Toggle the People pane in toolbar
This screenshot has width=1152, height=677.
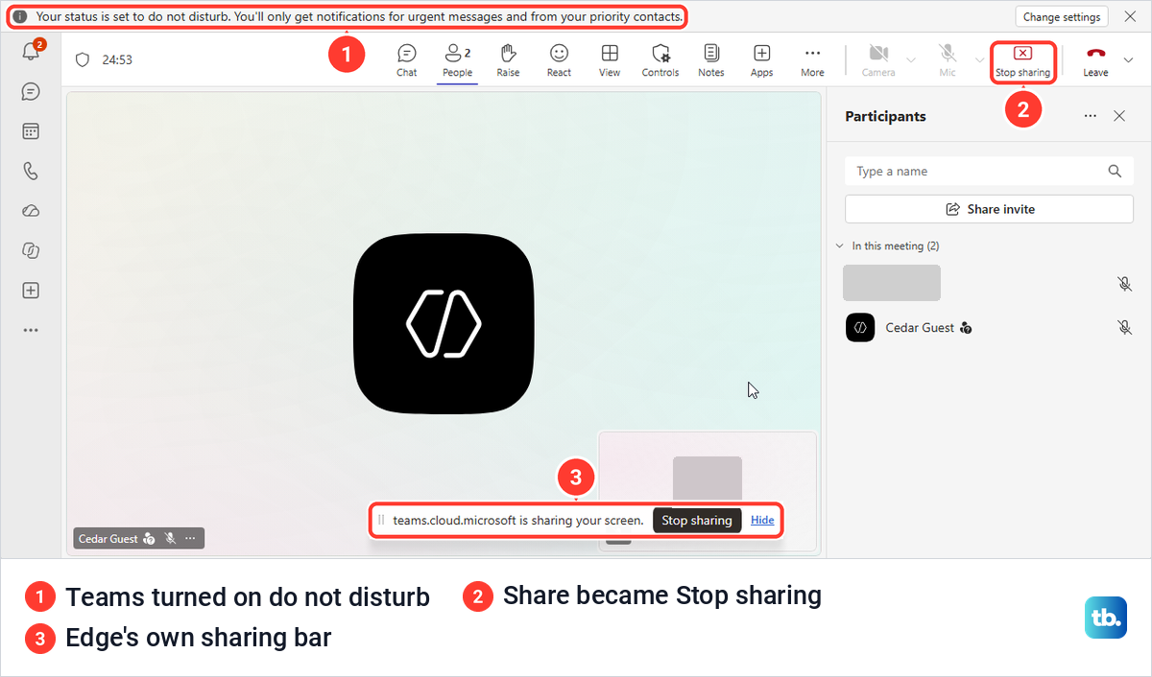pyautogui.click(x=457, y=60)
